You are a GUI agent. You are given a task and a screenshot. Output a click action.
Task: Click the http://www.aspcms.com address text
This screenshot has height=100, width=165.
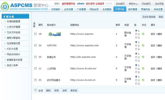pyautogui.click(x=84, y=45)
